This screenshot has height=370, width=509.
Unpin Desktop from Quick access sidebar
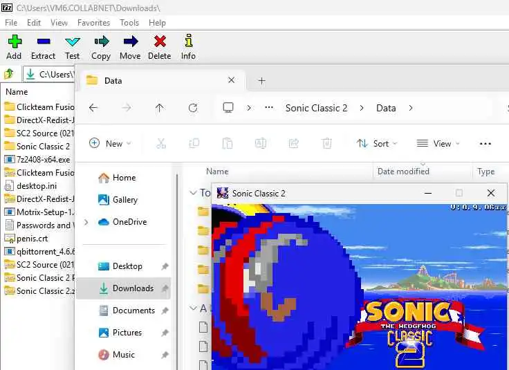[165, 266]
